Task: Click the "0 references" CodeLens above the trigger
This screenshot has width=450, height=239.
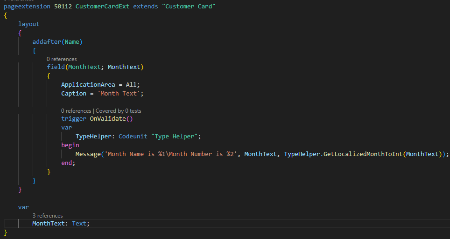Action: [x=76, y=111]
